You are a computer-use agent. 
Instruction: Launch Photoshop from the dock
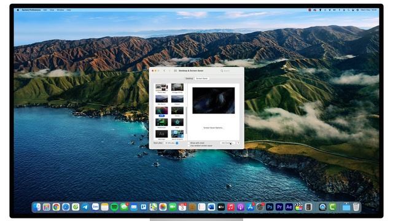click(x=270, y=207)
